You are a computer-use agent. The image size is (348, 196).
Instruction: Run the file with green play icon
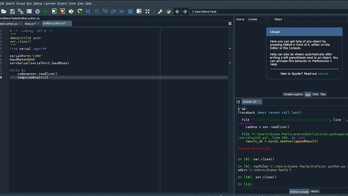46,11
